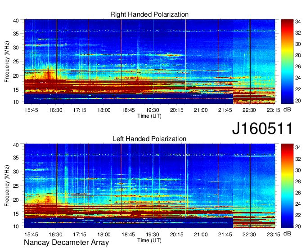Click the dB unit label beside the Left Handed colorbar

tap(287, 233)
